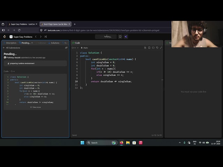Reload the page

pyautogui.click(x=19, y=30)
